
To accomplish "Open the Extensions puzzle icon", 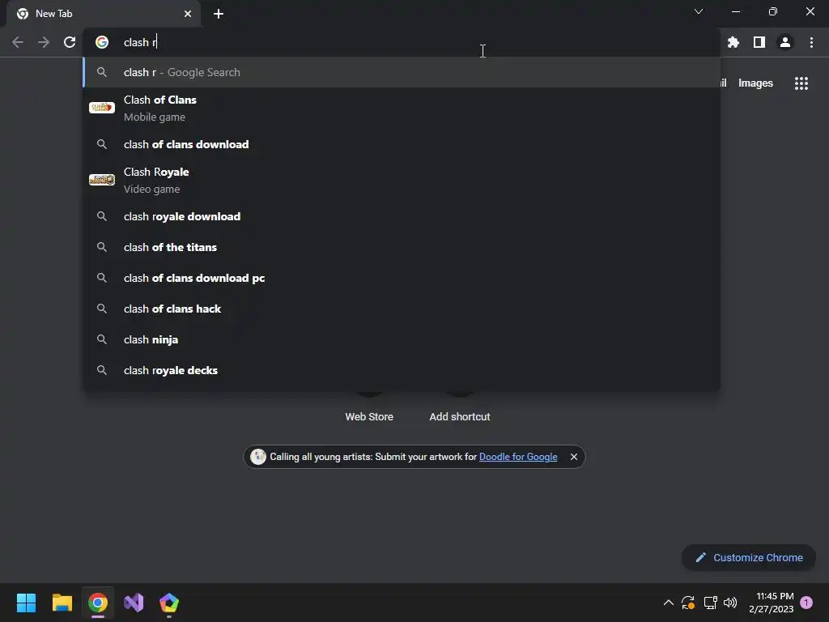I will point(733,42).
